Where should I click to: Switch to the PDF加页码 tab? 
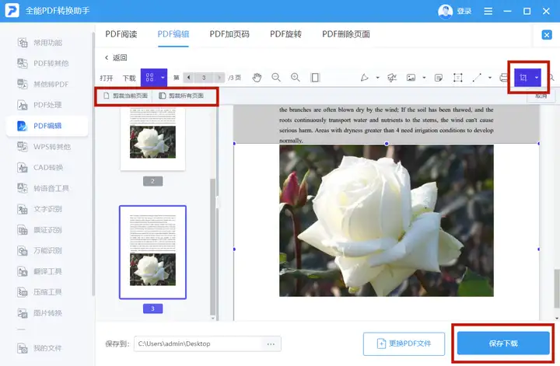229,34
